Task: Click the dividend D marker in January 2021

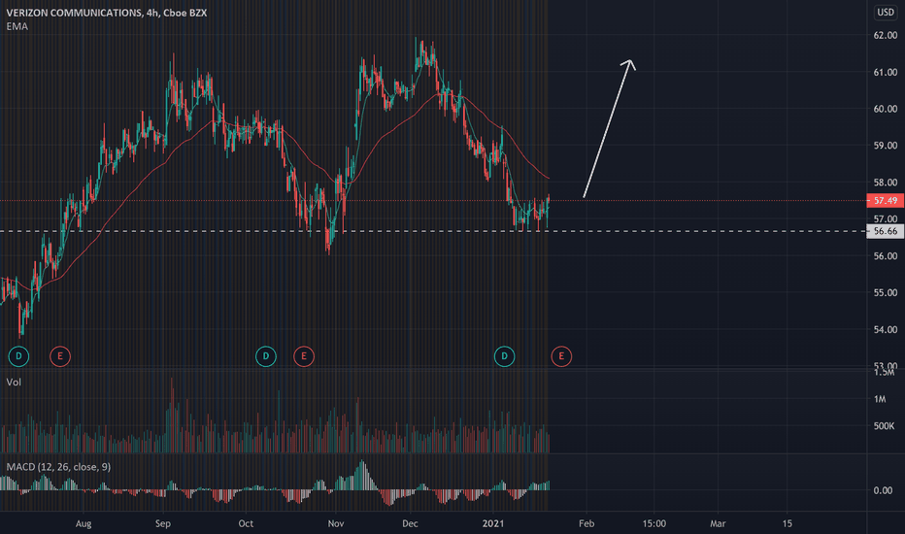Action: click(504, 356)
